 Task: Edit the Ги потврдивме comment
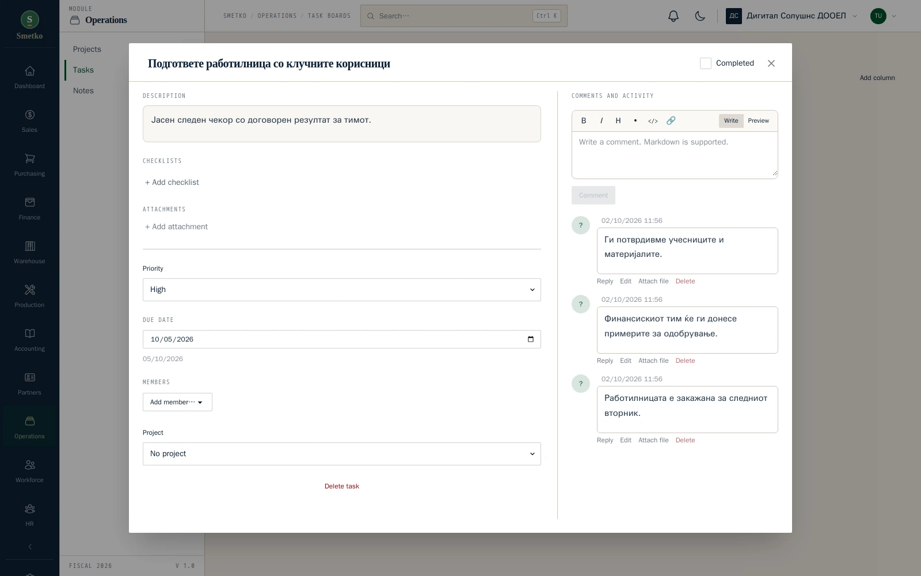pyautogui.click(x=626, y=281)
